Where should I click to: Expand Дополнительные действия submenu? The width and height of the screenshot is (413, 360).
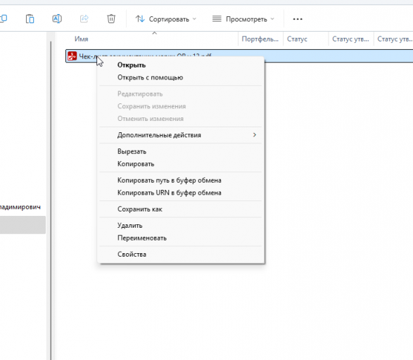[181, 135]
